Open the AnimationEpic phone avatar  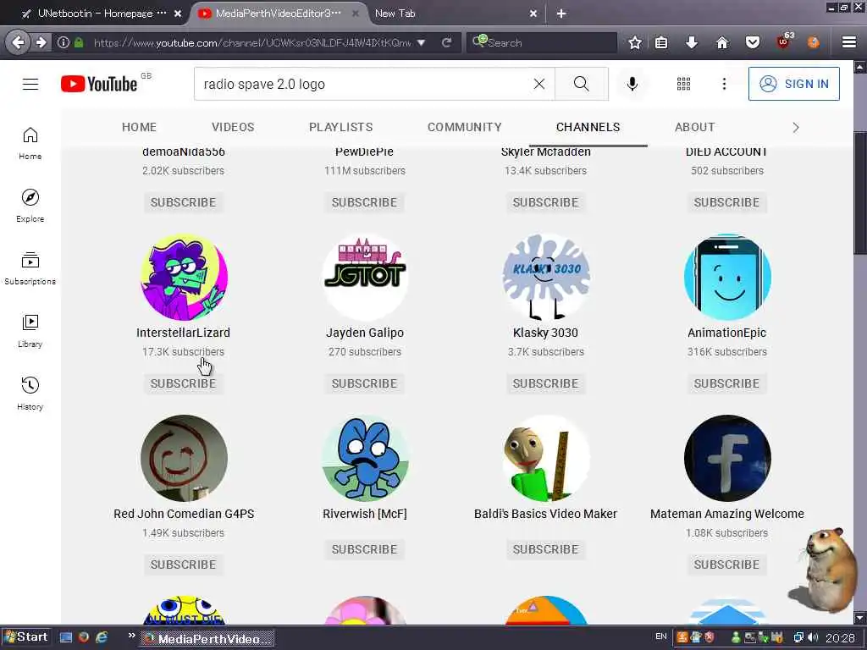[727, 277]
